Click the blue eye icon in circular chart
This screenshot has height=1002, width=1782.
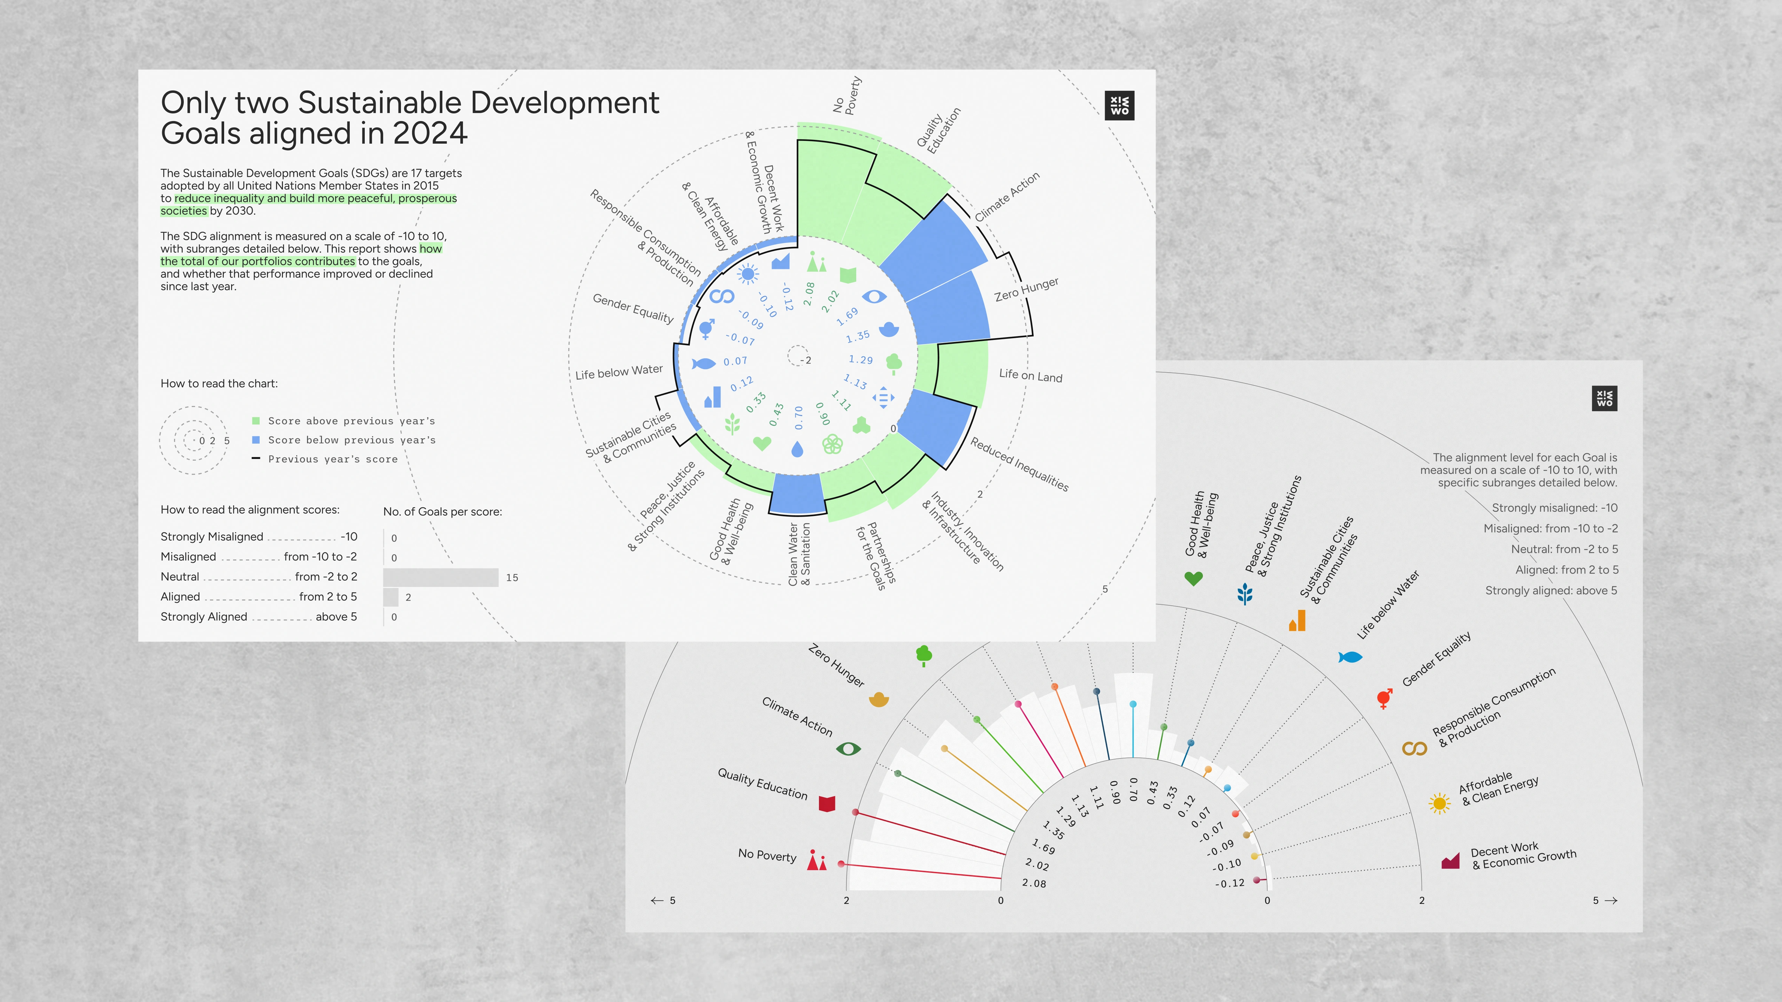(x=874, y=297)
